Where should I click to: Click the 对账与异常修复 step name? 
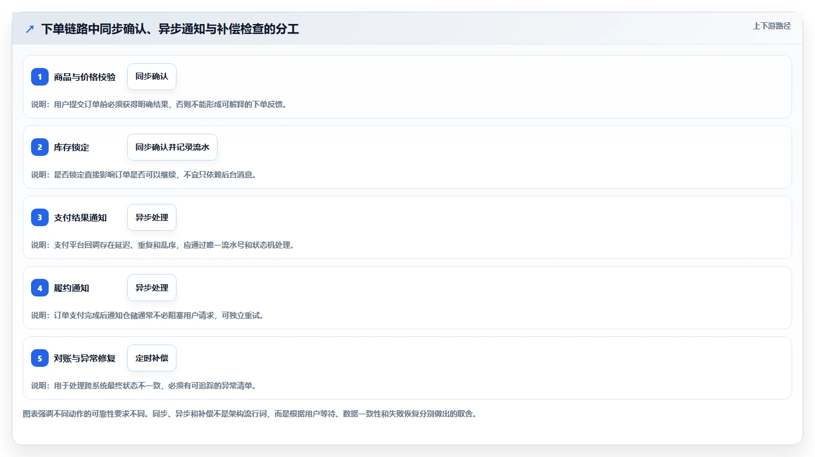(84, 358)
